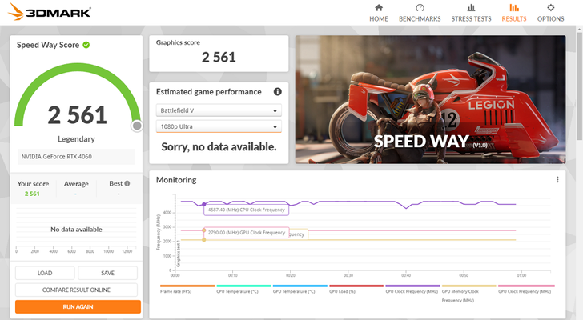Image resolution: width=583 pixels, height=320 pixels.
Task: Click the Speed Way thumbnail image
Action: coord(431,99)
